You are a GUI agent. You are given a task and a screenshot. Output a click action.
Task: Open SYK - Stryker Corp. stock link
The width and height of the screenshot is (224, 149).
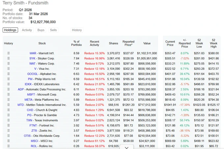click(x=42, y=58)
